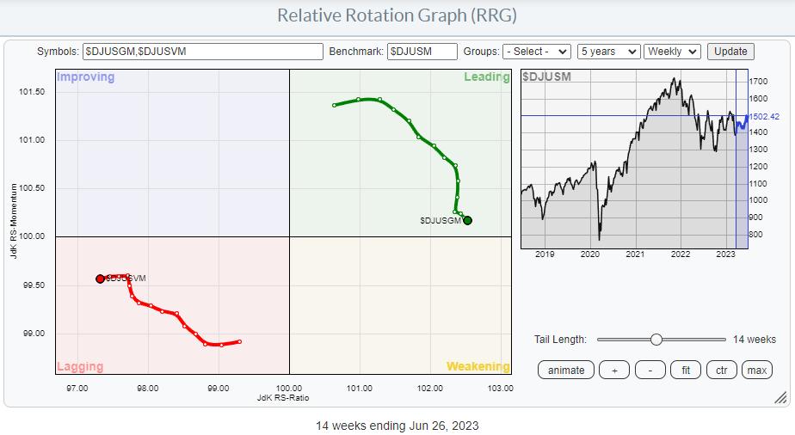Expand the Weekly period dropdown
Image resolution: width=795 pixels, height=435 pixels.
point(673,52)
